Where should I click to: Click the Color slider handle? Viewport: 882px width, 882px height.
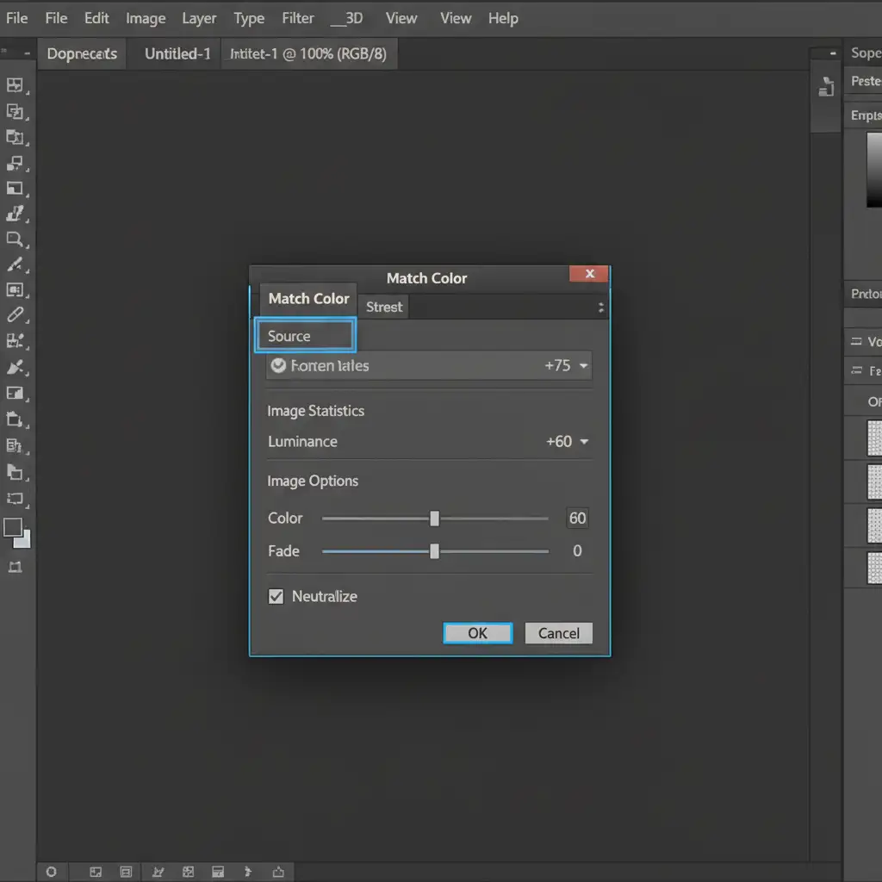tap(434, 519)
